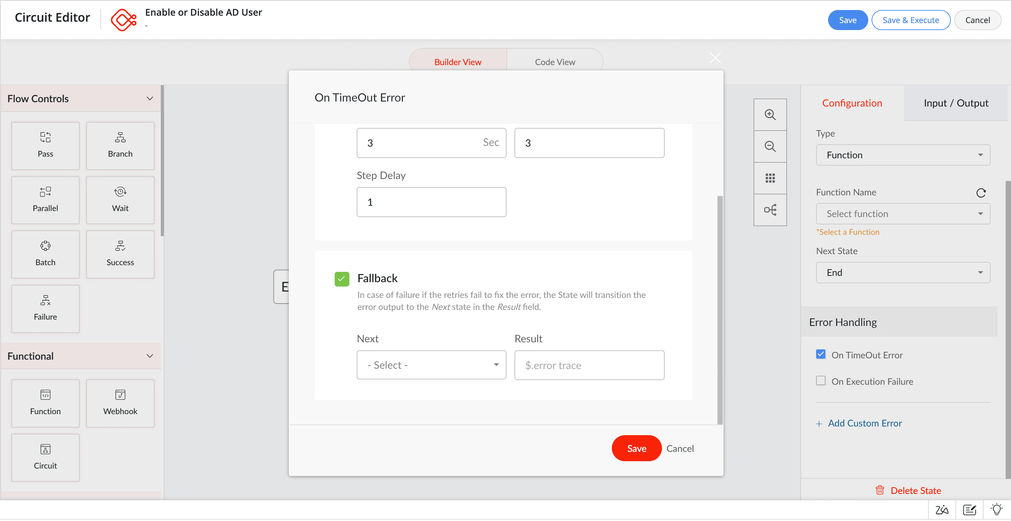Collapse the Flow Controls section

pyautogui.click(x=149, y=99)
